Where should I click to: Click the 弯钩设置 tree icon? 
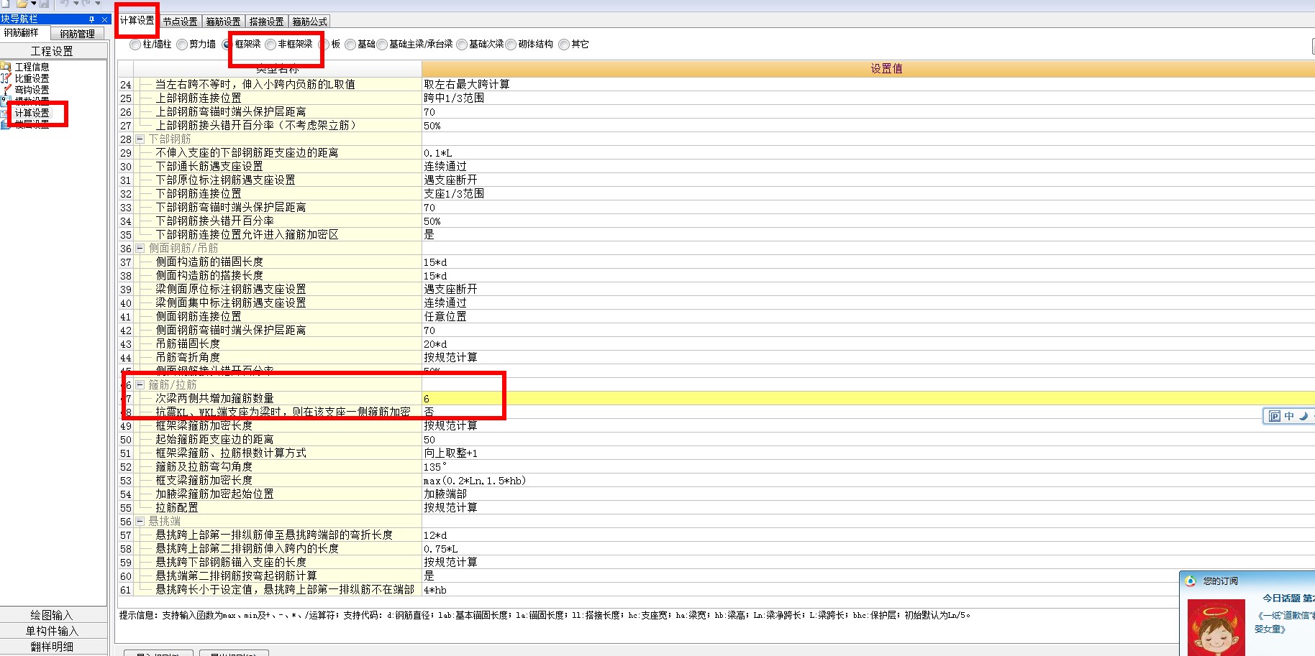pyautogui.click(x=6, y=90)
